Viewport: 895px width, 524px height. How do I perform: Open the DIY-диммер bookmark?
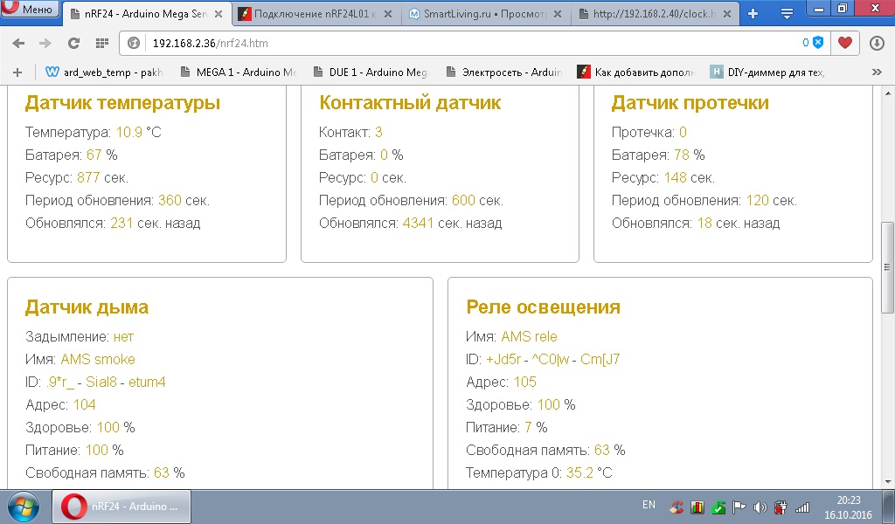767,72
